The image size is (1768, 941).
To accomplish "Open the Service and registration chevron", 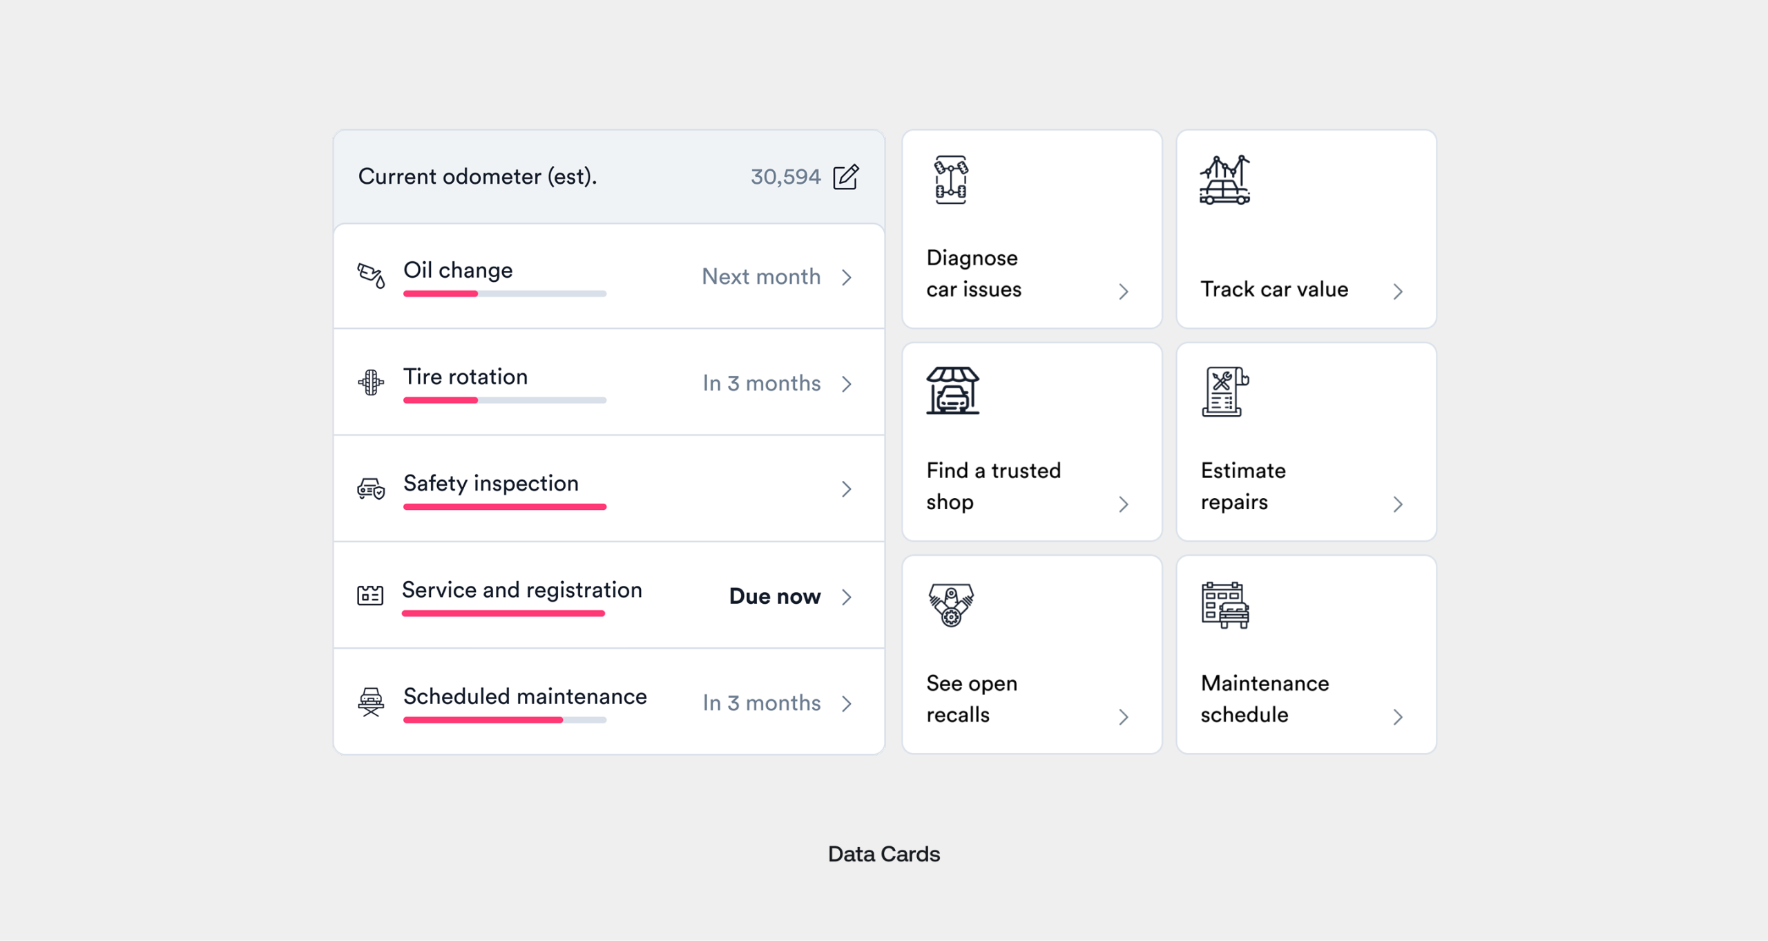I will 847,596.
